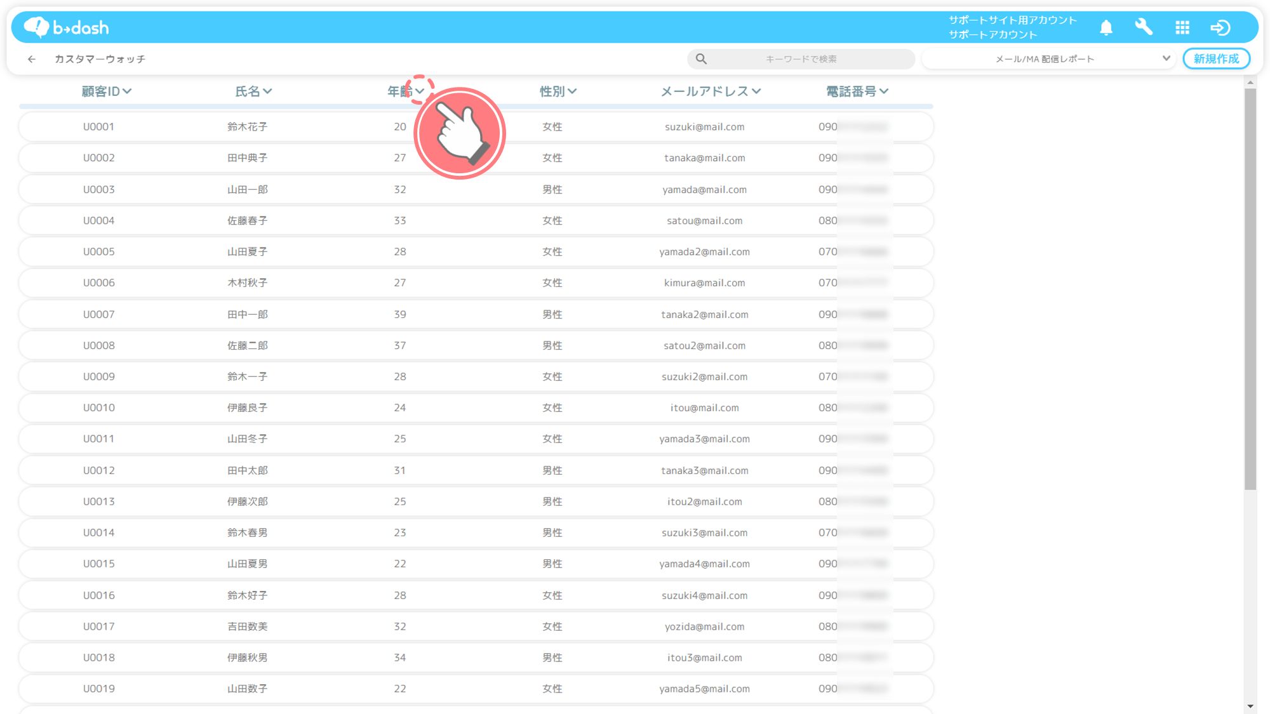Focus the keyword search field
The image size is (1270, 714).
(801, 59)
